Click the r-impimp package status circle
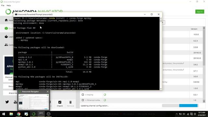The width and height of the screenshot is (208, 117). click(x=105, y=95)
